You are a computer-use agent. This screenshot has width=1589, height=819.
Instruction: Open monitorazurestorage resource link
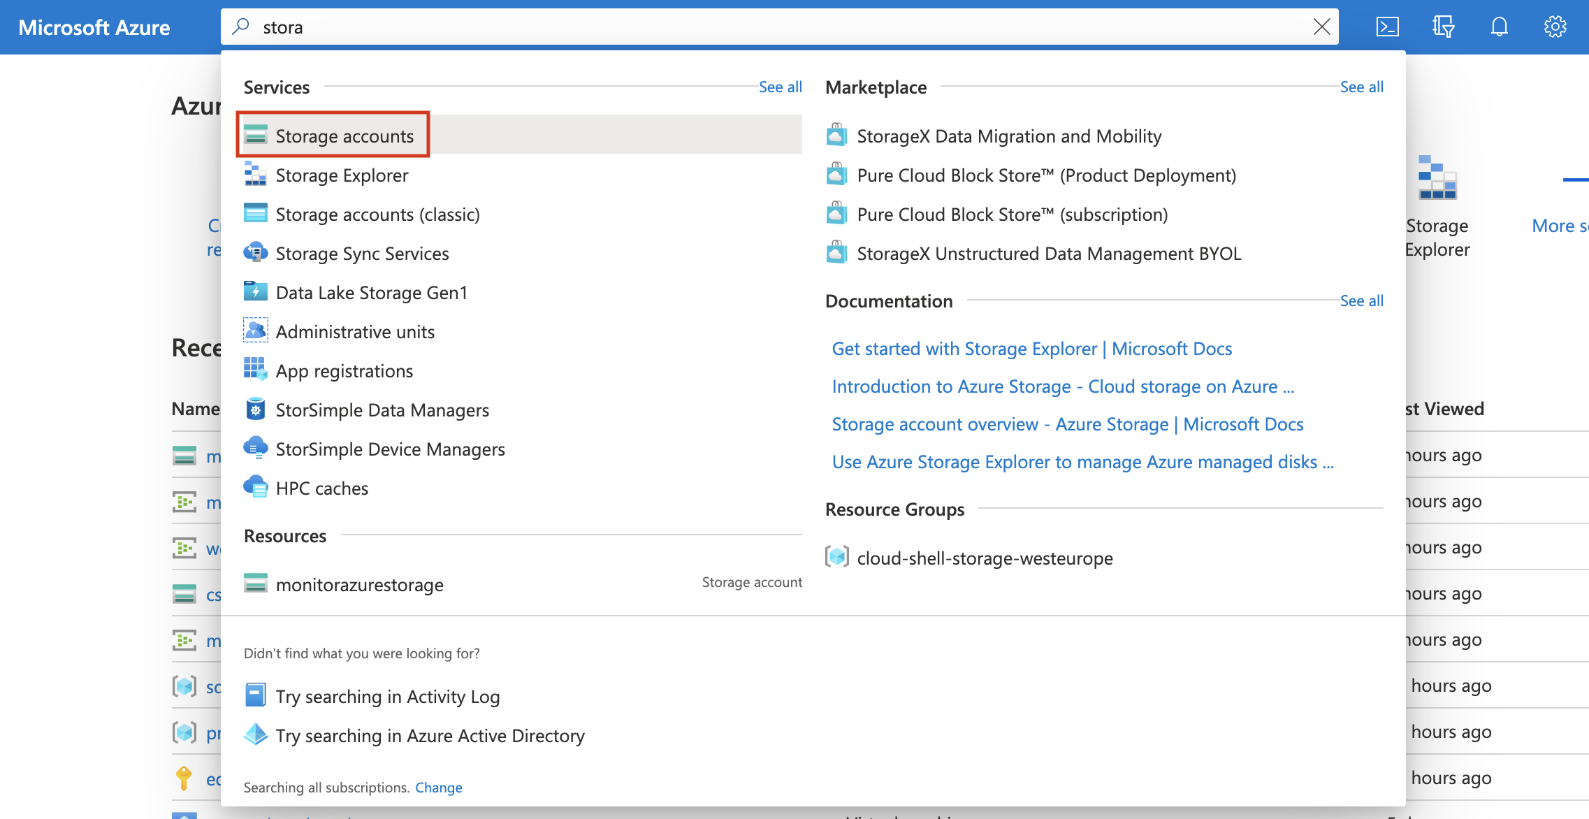point(360,583)
